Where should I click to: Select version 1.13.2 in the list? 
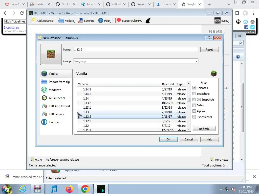[x=132, y=103]
